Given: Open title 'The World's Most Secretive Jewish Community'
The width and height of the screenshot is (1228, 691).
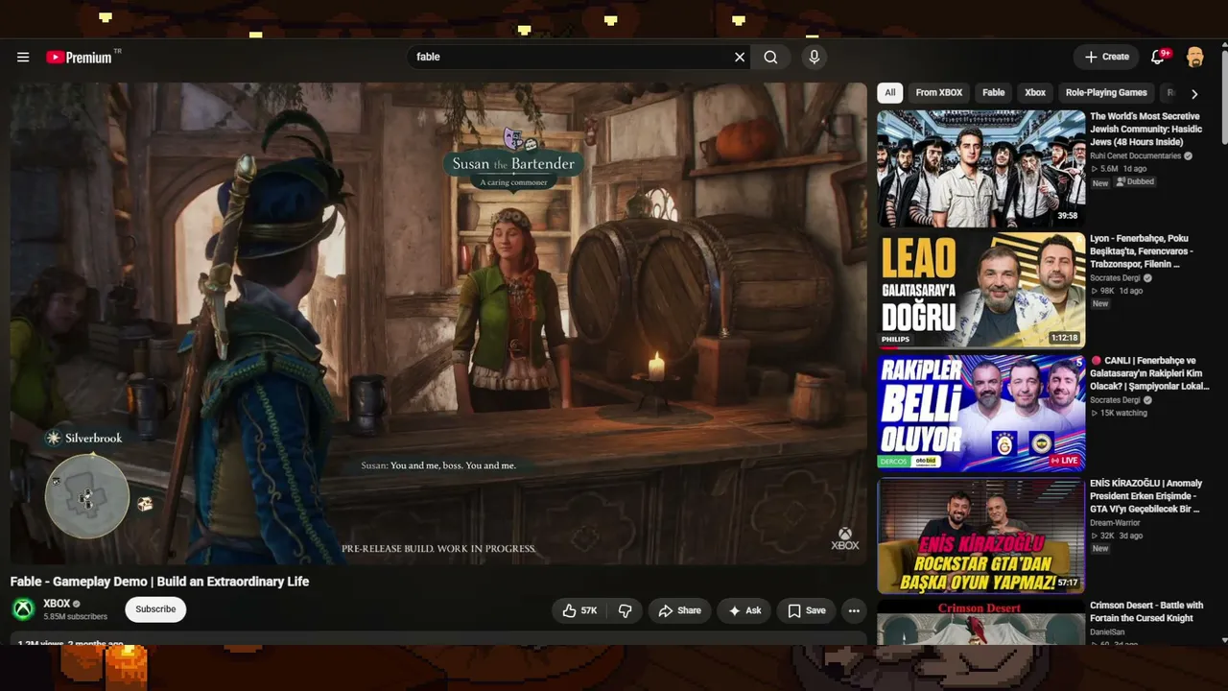Looking at the screenshot, I should (1145, 130).
